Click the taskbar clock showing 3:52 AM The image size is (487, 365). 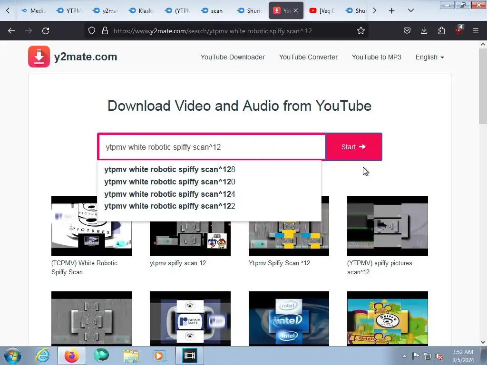[x=462, y=356]
